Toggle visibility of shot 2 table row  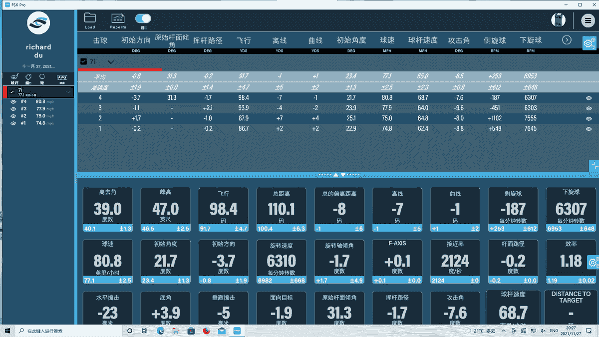(x=589, y=119)
